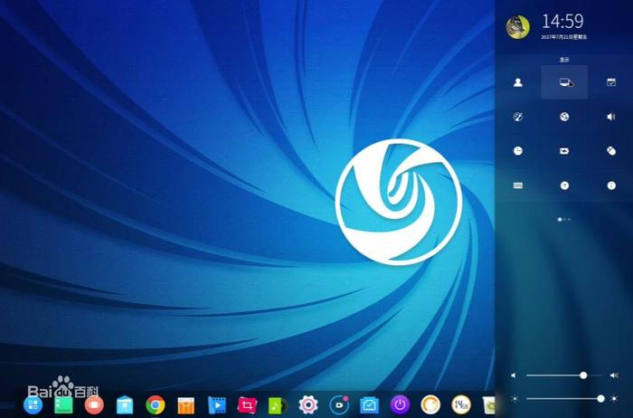Launch Google Chrome from the dock
The height and width of the screenshot is (418, 633).
(156, 404)
